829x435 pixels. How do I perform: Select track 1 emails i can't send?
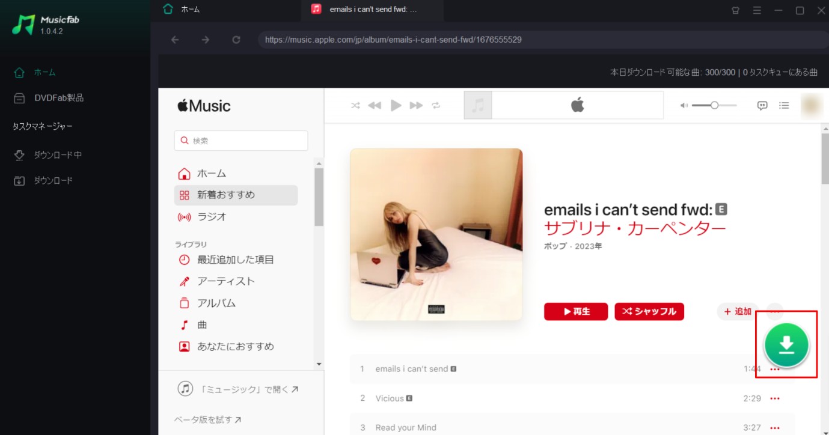pos(572,369)
